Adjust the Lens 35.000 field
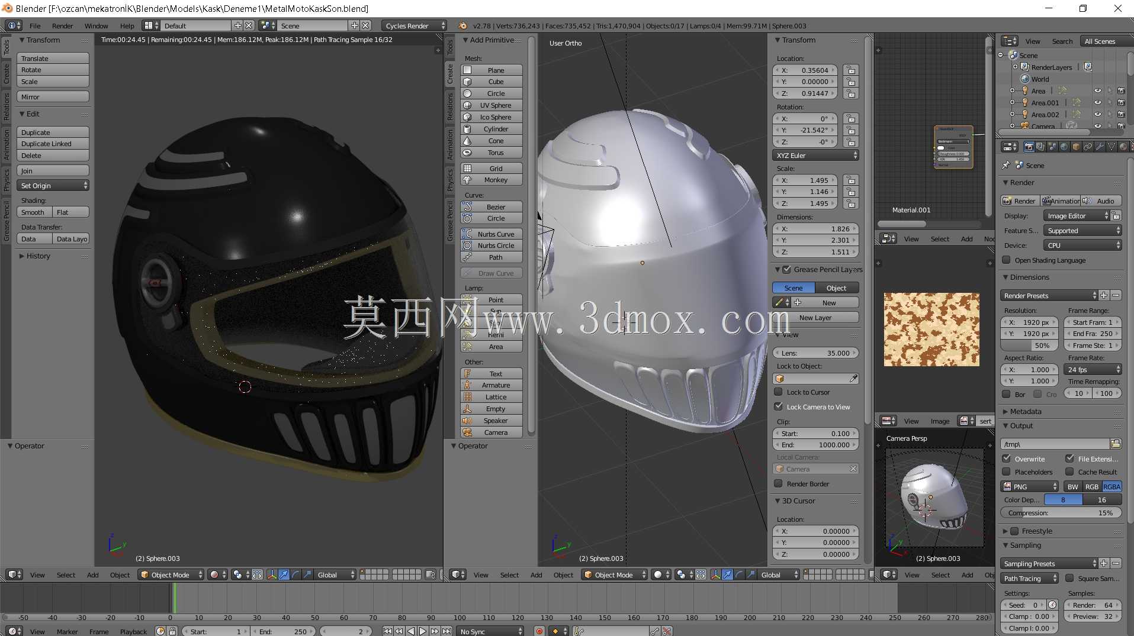 tap(816, 353)
